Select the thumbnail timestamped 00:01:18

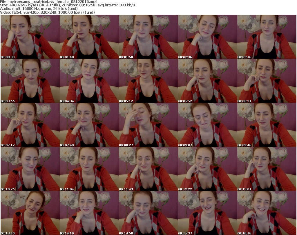tap(89, 37)
